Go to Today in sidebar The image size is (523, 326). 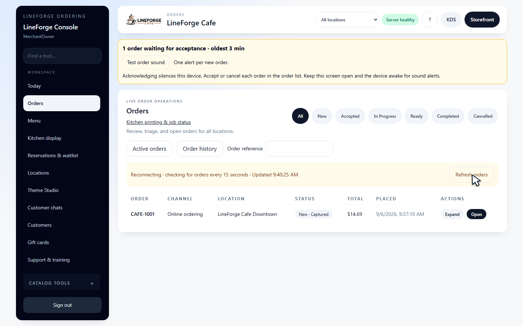tap(62, 86)
